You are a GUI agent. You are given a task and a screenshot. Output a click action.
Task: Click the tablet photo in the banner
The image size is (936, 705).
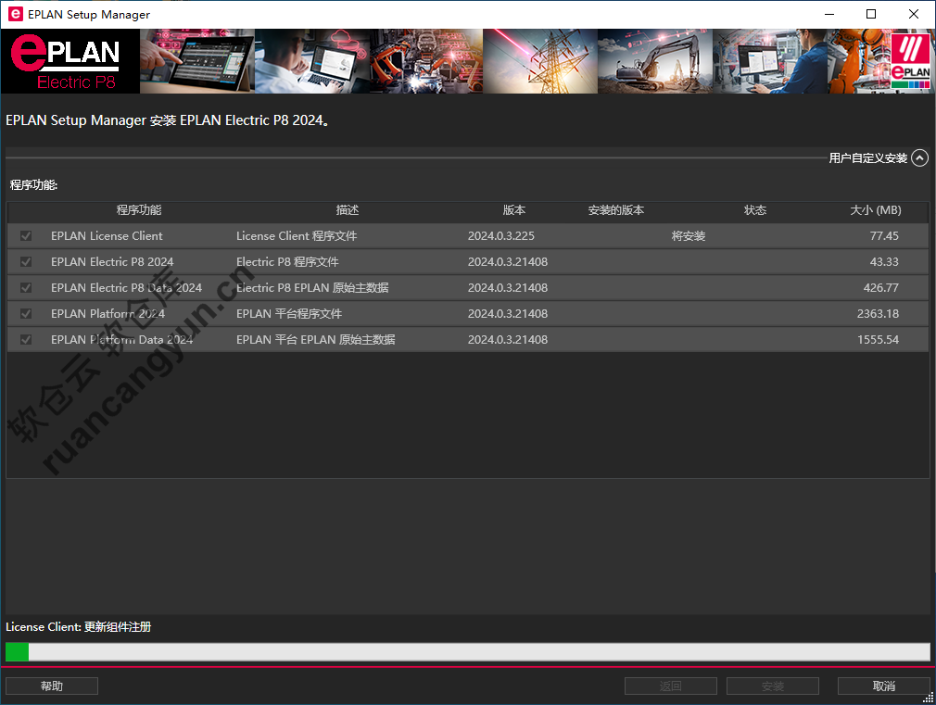(x=196, y=61)
